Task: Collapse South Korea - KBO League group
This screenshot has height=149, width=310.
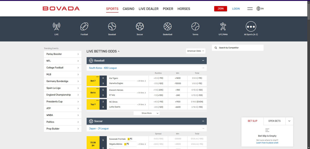Action: pyautogui.click(x=203, y=68)
